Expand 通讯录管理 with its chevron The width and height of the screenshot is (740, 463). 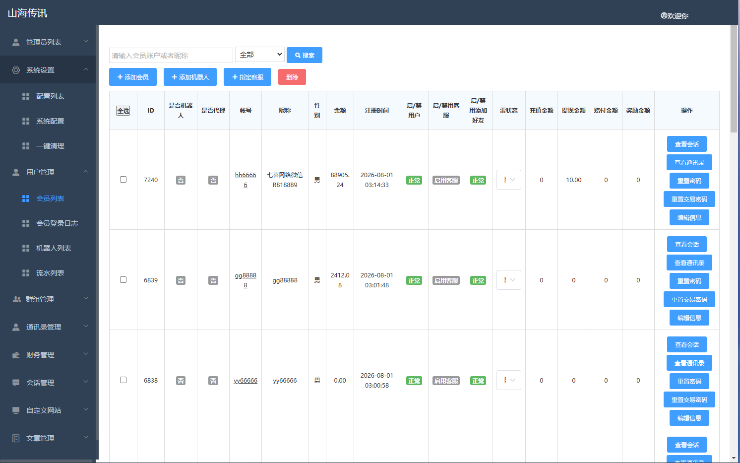click(86, 327)
